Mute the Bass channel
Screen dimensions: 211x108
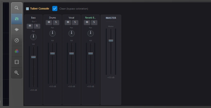[30, 26]
